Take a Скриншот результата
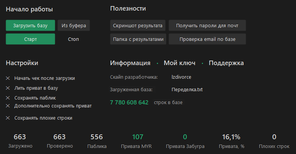This screenshot has height=154, width=296. click(x=138, y=25)
